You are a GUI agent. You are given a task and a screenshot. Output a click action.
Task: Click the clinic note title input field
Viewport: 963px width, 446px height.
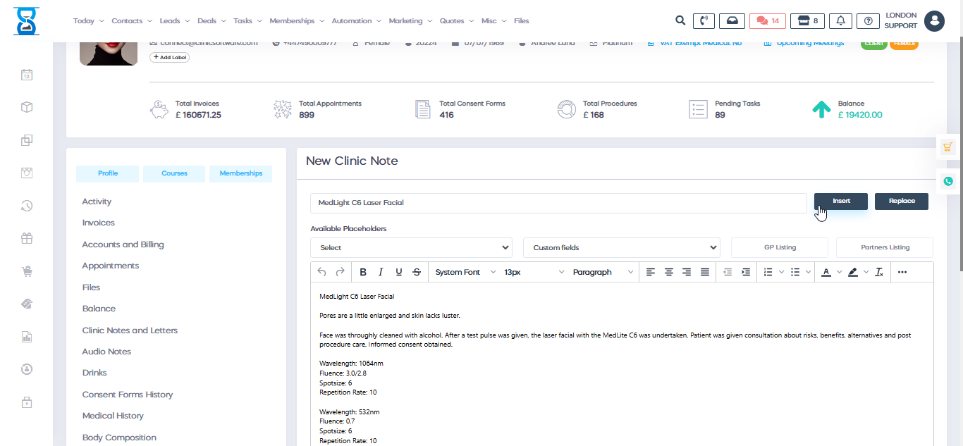point(558,202)
